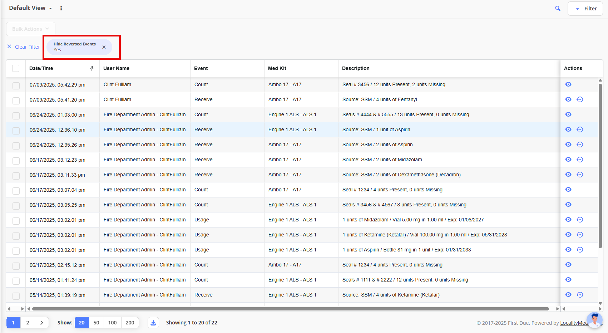Show 200 rows per page
608x333 pixels.
point(130,323)
